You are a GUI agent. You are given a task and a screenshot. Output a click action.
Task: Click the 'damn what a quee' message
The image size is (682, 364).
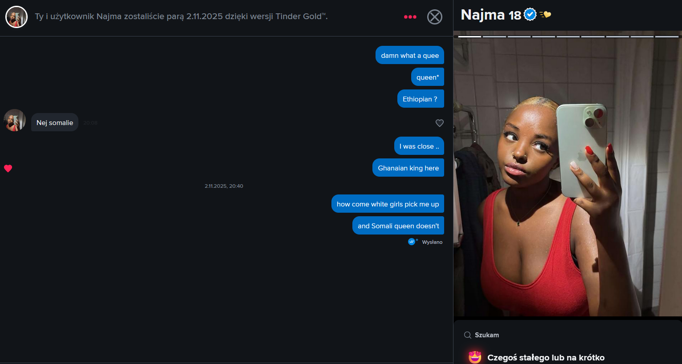click(x=410, y=55)
